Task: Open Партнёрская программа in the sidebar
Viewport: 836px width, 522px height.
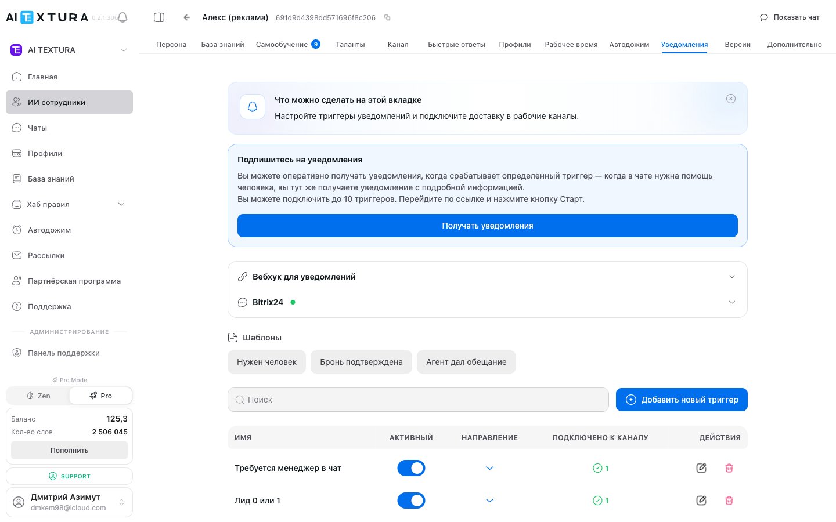Action: click(70, 281)
